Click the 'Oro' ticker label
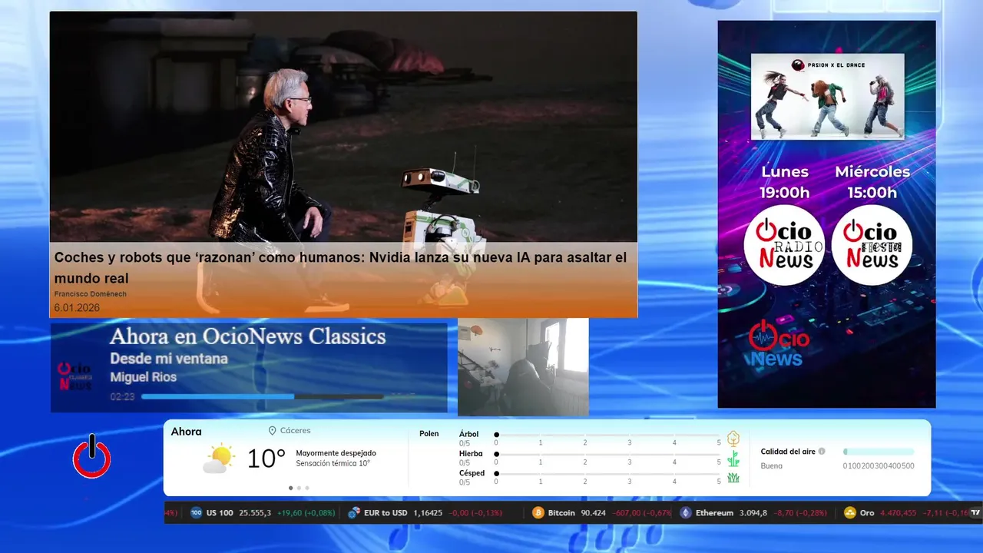 866,513
